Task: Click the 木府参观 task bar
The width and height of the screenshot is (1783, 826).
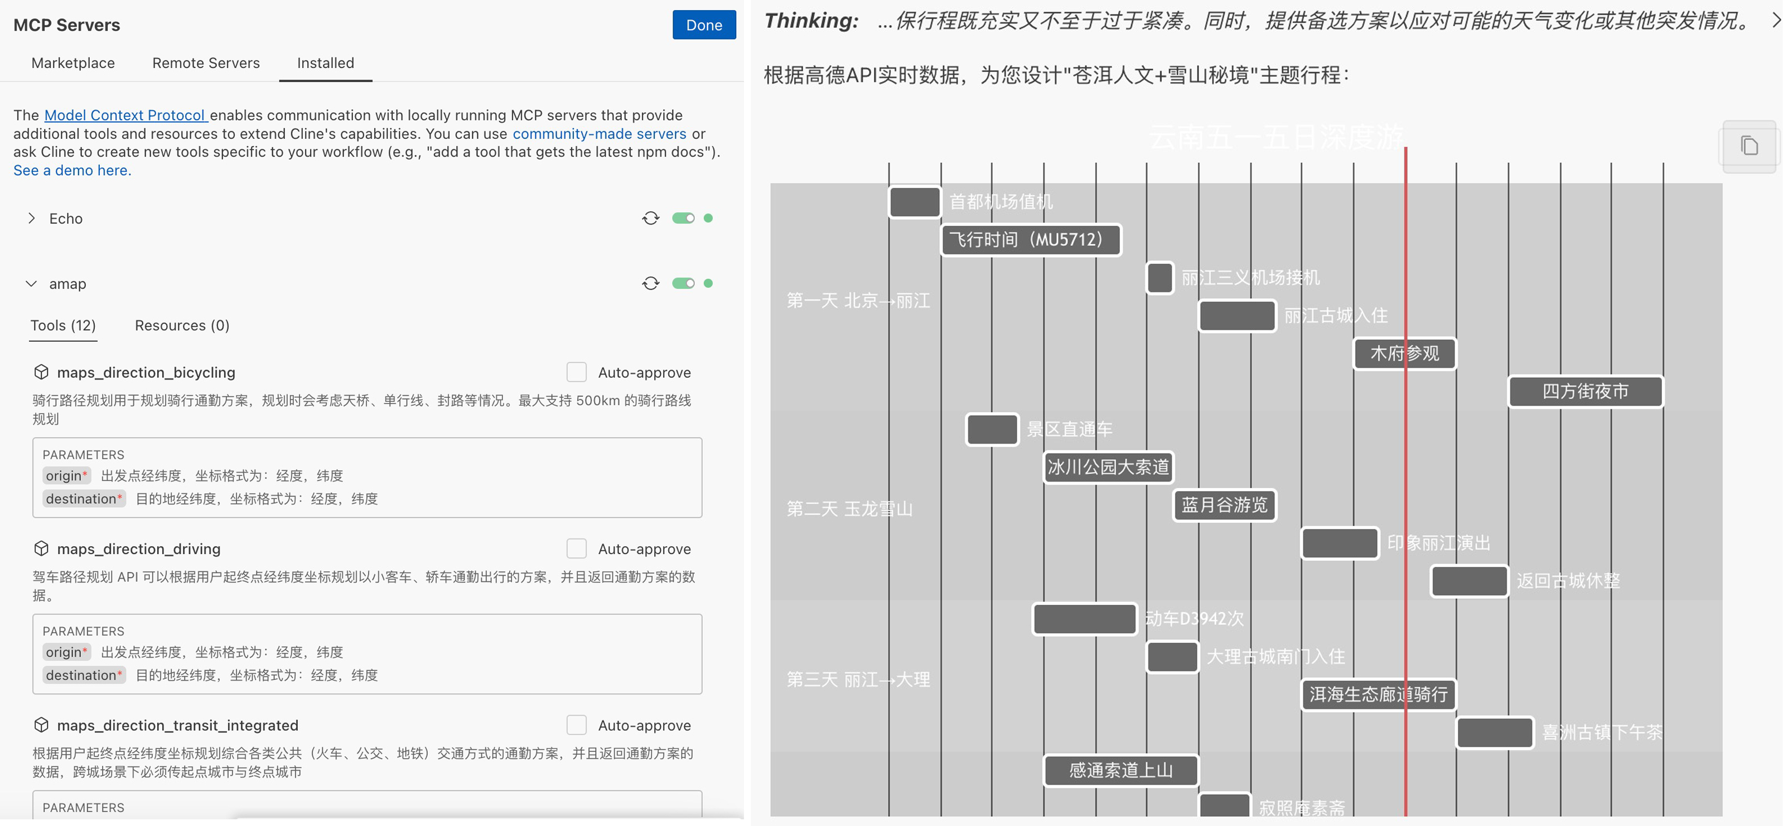Action: tap(1404, 353)
